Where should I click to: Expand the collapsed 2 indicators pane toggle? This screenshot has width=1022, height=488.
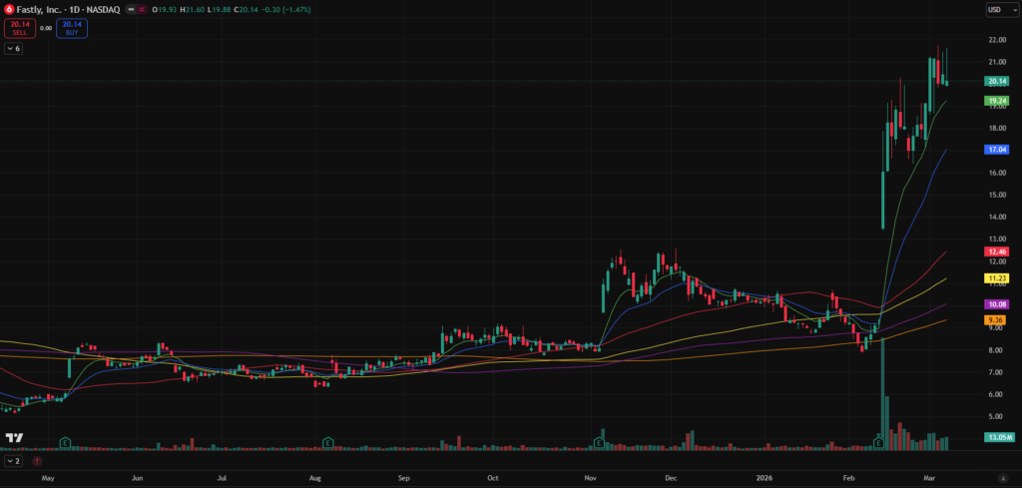14,462
